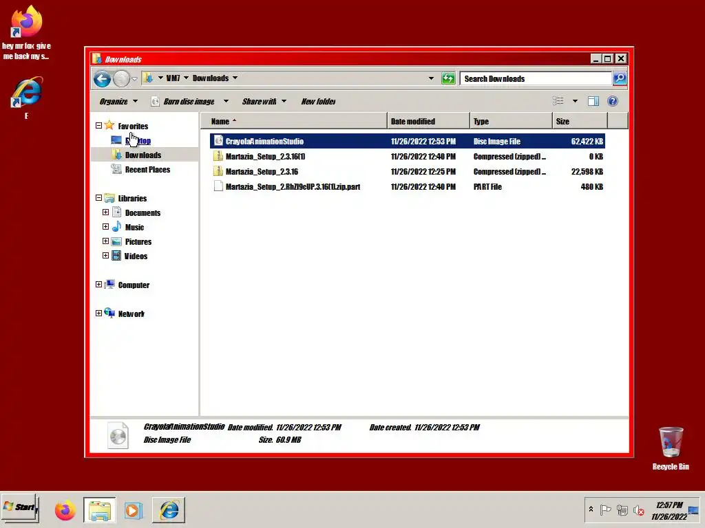This screenshot has width=705, height=528.
Task: Open the view options dropdown arrow
Action: pos(575,101)
